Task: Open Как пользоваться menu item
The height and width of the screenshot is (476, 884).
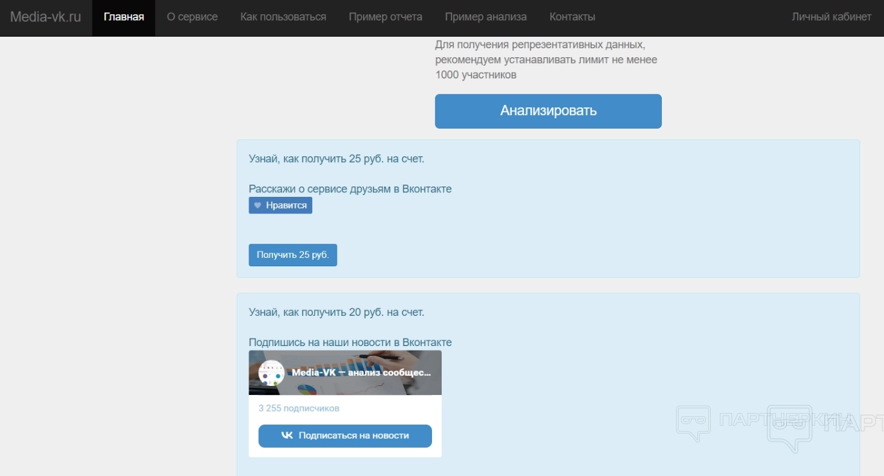Action: [x=283, y=17]
